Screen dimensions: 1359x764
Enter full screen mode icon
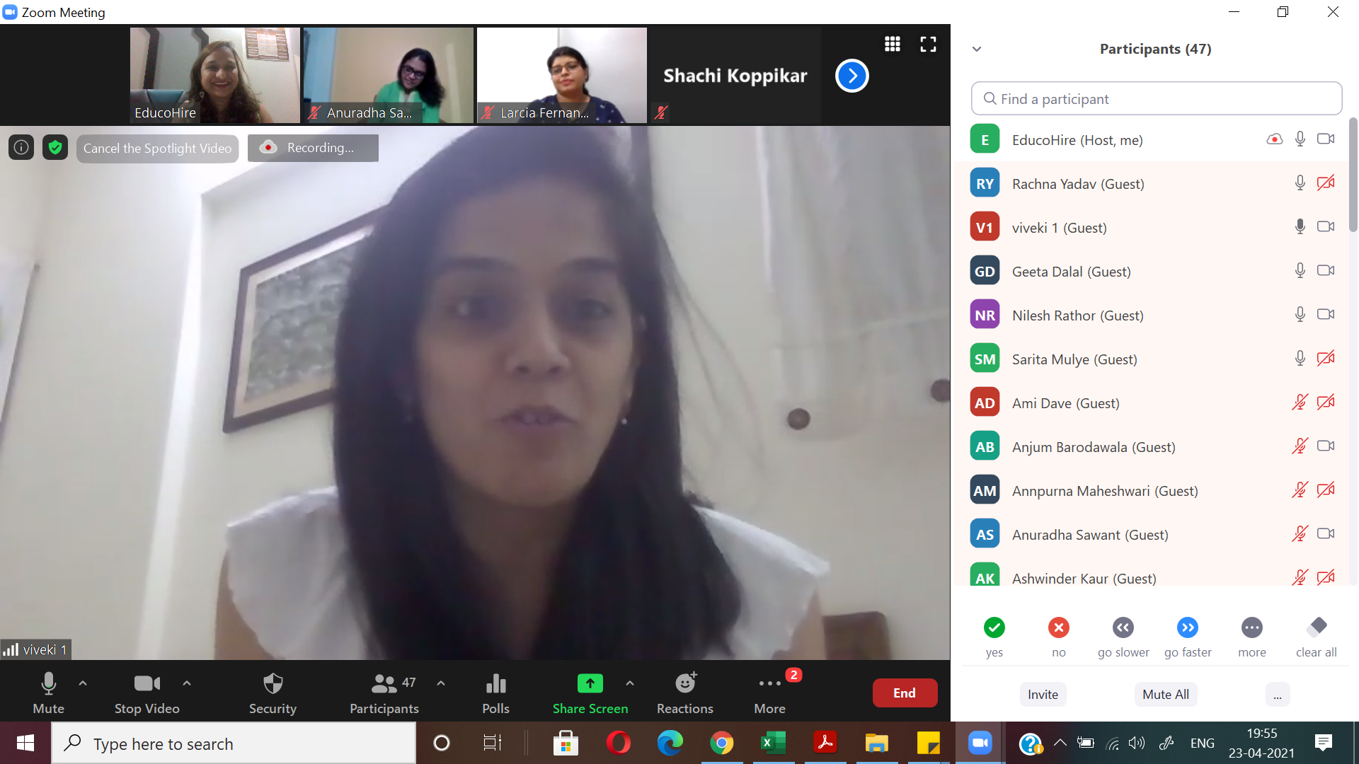[928, 45]
